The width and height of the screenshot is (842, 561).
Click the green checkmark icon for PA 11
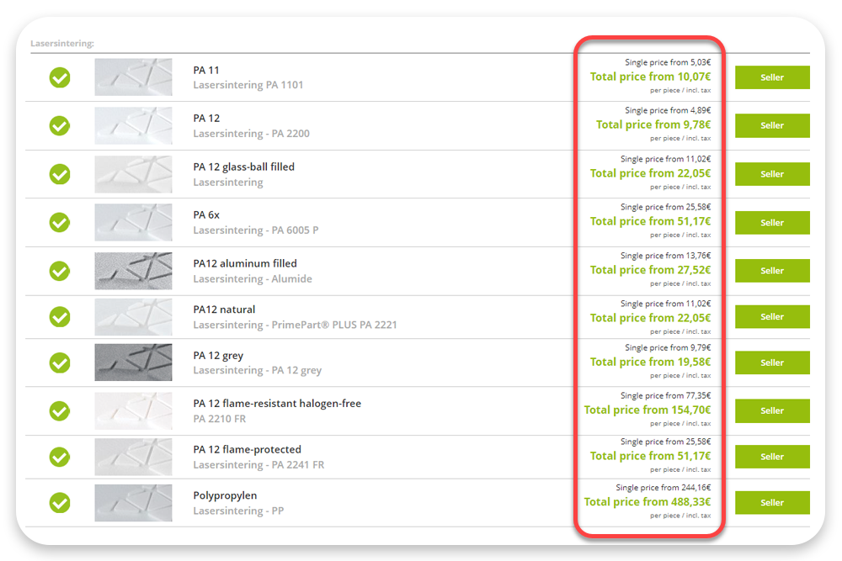[x=59, y=77]
